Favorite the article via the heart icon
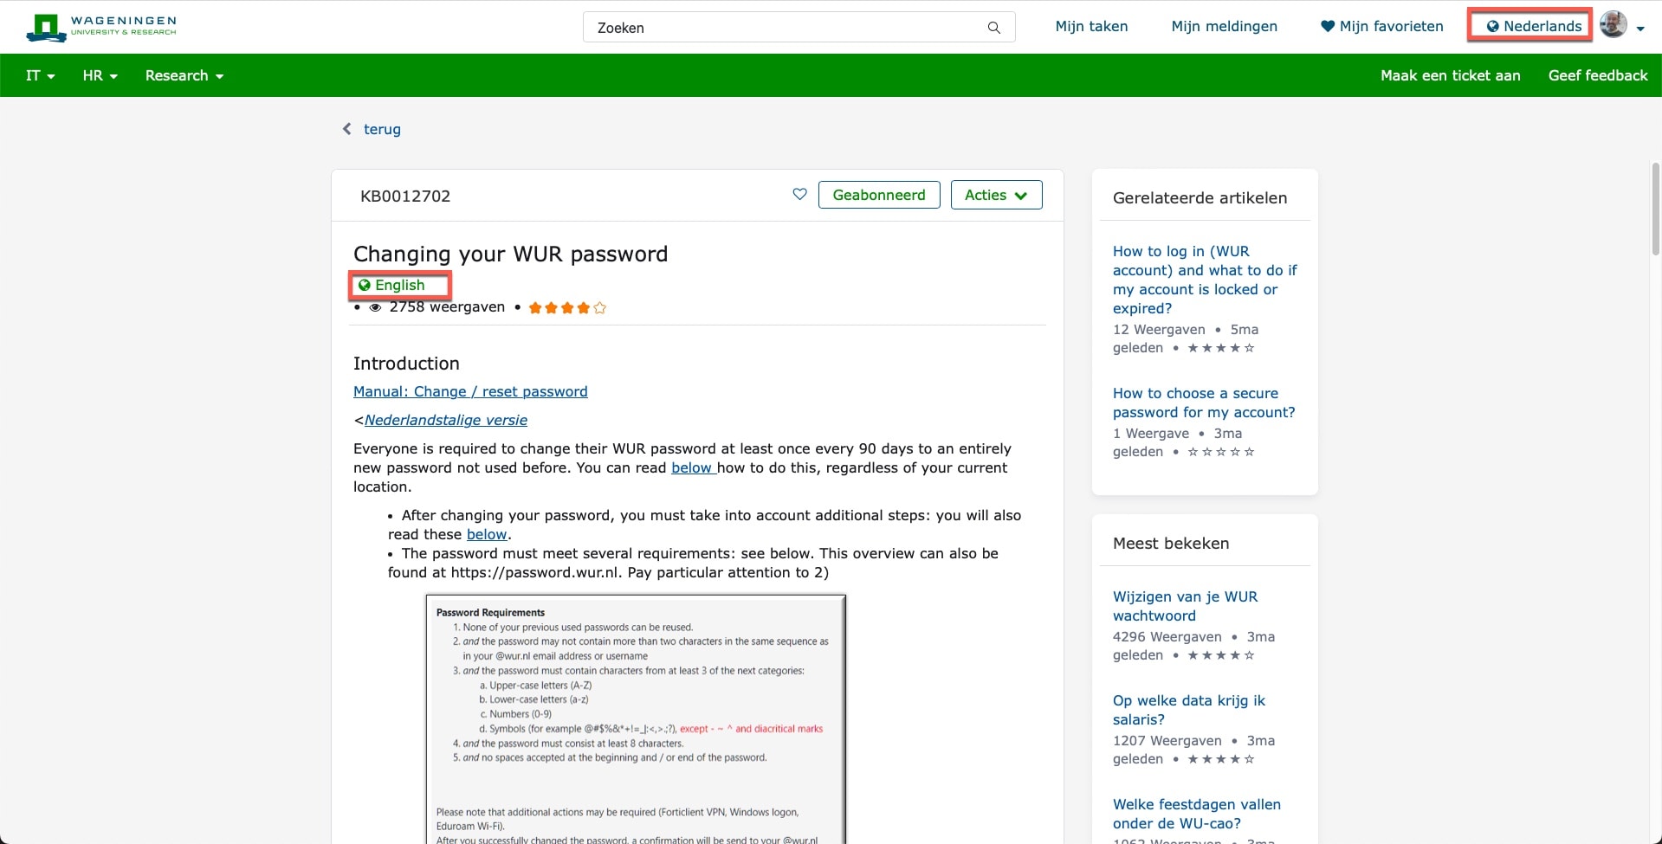This screenshot has height=844, width=1662. (x=799, y=194)
